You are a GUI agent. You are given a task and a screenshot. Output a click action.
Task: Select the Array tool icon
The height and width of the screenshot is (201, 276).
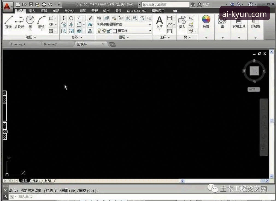point(79,31)
